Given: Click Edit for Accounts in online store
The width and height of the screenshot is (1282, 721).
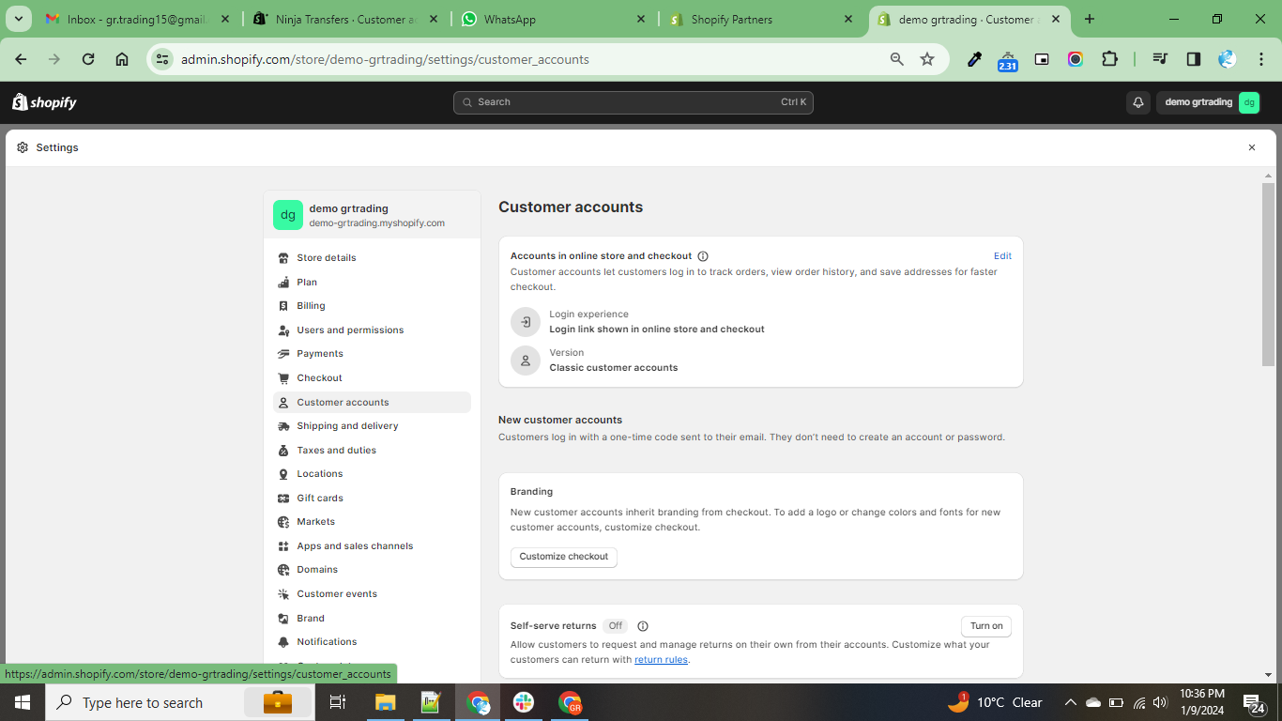Looking at the screenshot, I should pos(1002,256).
